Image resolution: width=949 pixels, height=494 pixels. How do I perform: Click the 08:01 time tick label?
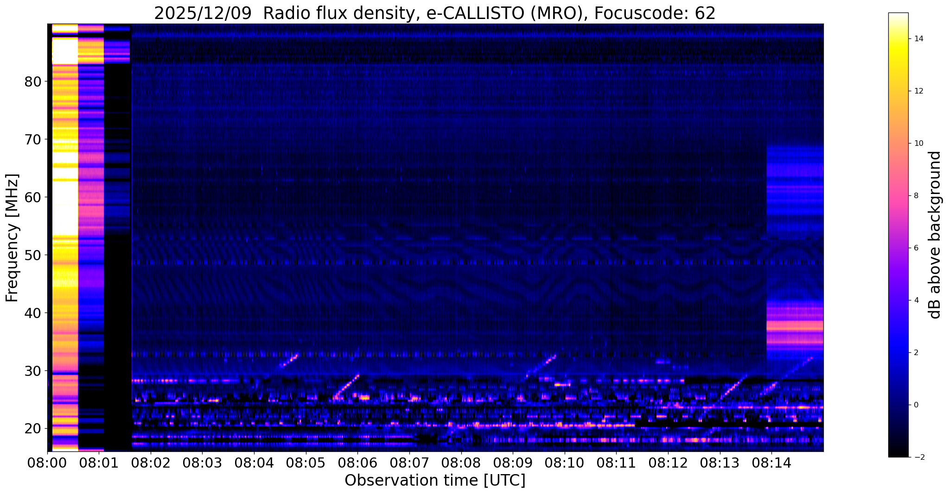(x=99, y=463)
